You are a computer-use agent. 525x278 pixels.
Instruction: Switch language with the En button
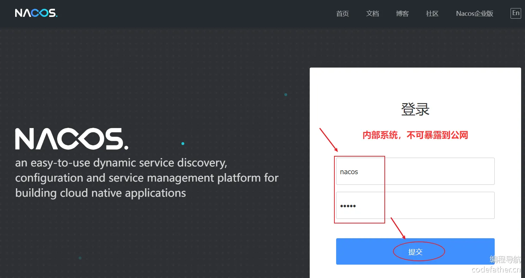(x=516, y=13)
